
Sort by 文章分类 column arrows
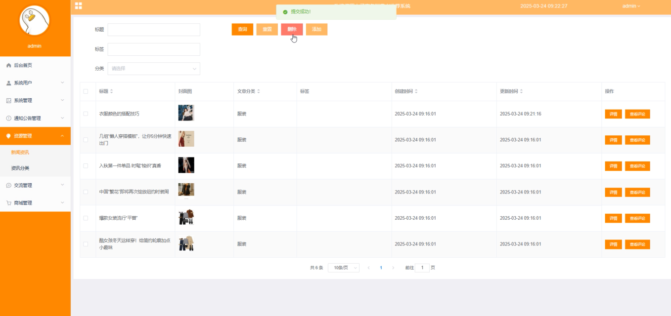click(x=259, y=91)
